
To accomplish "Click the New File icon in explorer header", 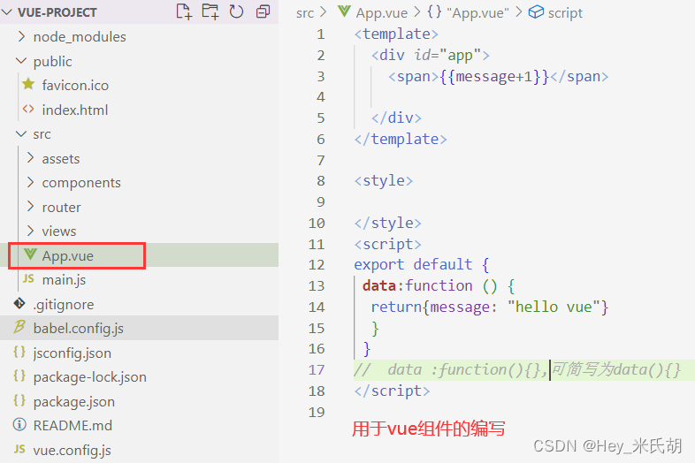I will (x=184, y=12).
